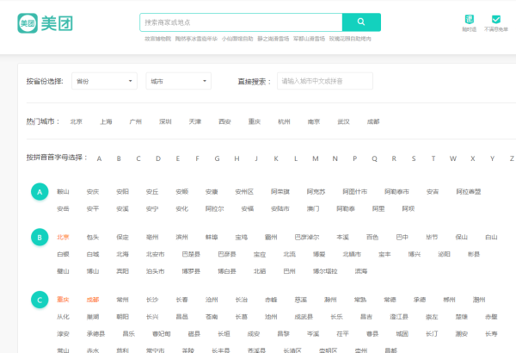Expand the 城市 city dropdown
Viewport: 516px width, 353px height.
click(x=178, y=81)
